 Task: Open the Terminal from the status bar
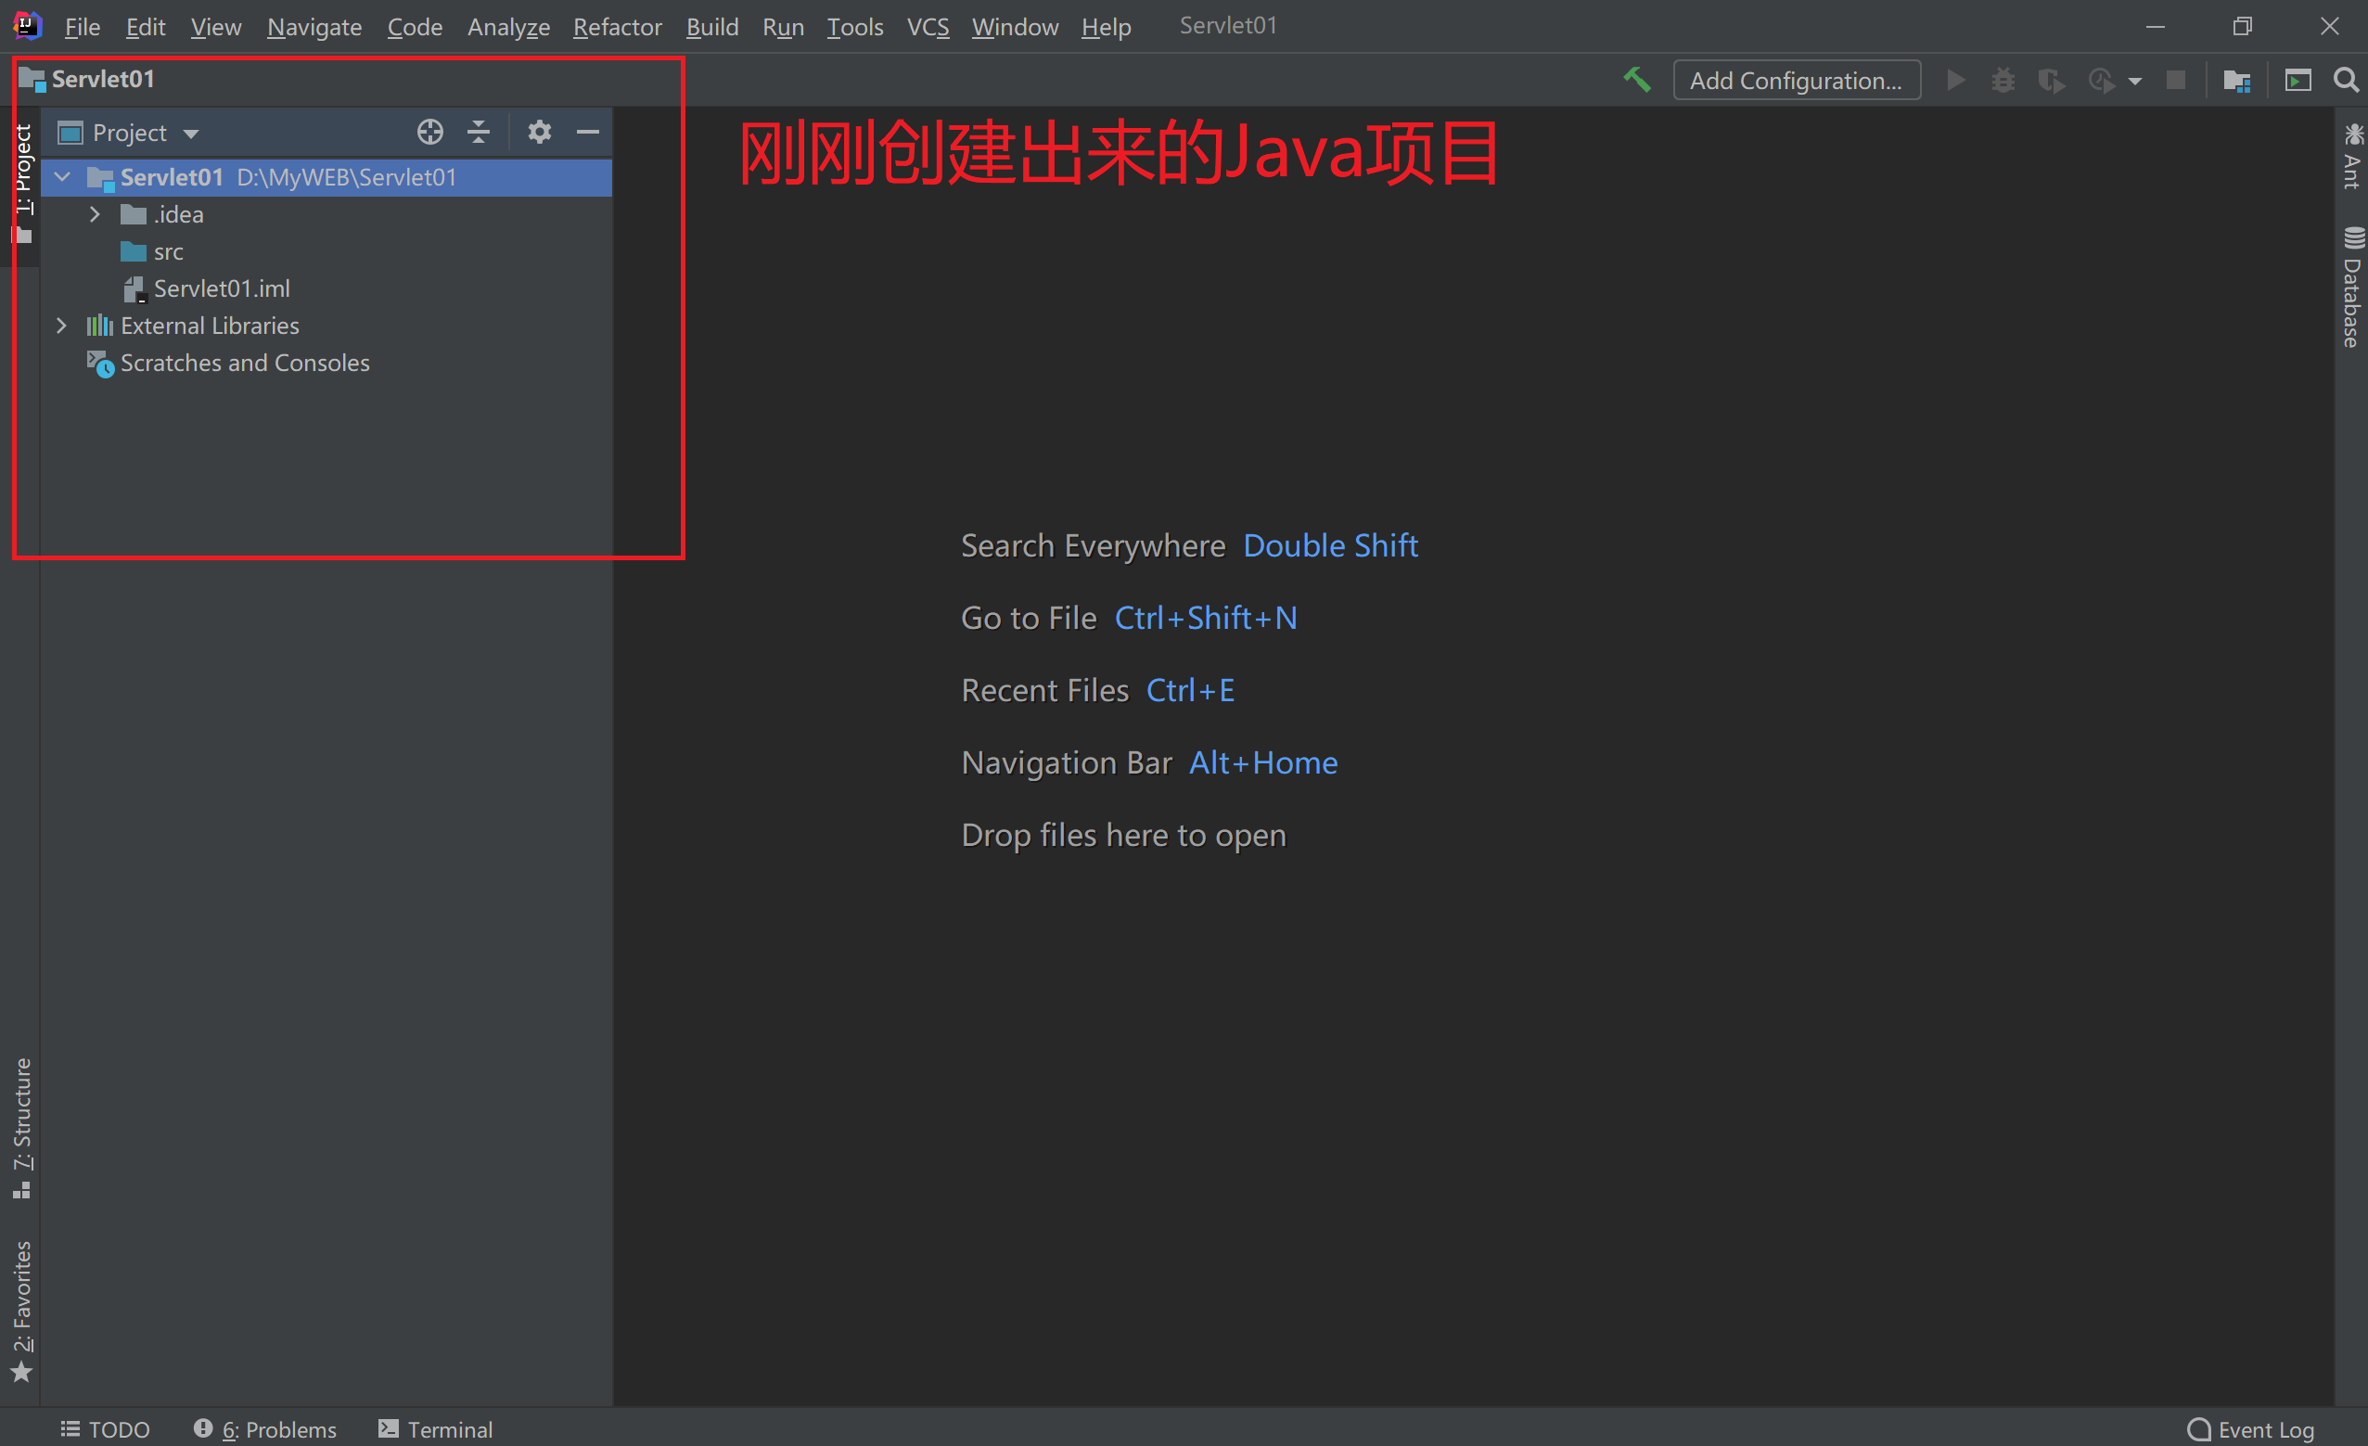(x=435, y=1429)
